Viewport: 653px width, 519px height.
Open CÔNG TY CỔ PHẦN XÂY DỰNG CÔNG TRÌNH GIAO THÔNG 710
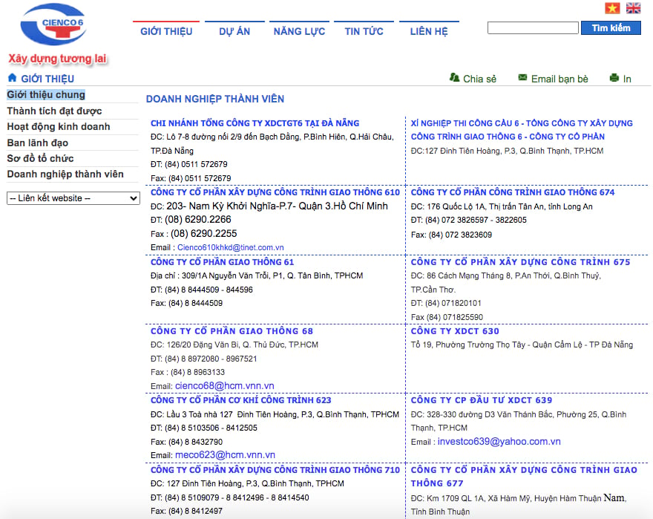[x=275, y=470]
